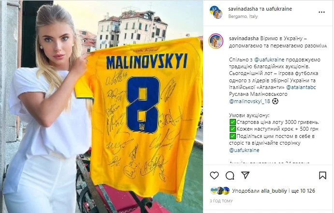Screen dimensions: 334x213
Task: Open the combined profile avatar in the header
Action: [x=216, y=12]
